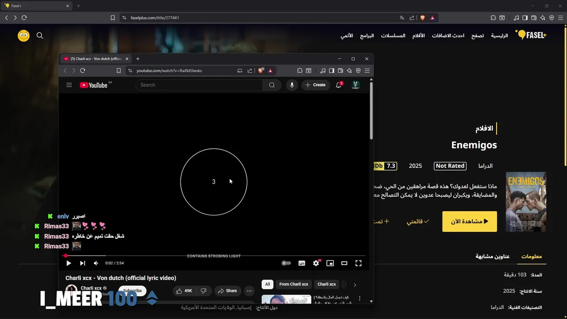The height and width of the screenshot is (319, 567).
Task: Play the YouTube video
Action: point(69,263)
